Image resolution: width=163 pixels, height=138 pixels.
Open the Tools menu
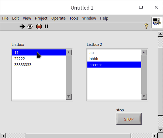74,18
